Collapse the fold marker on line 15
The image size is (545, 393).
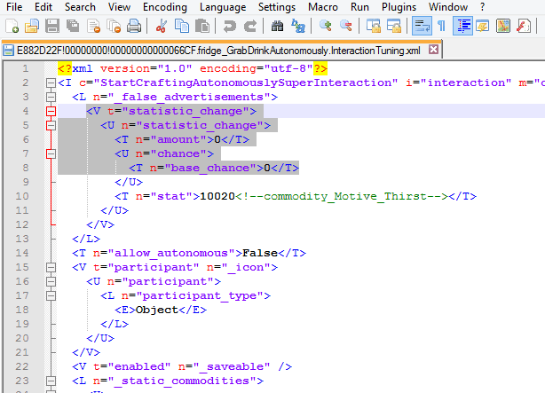(x=51, y=267)
